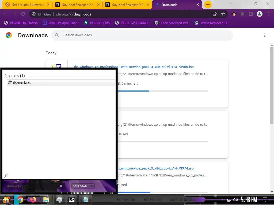Open the notification center icon
Viewport: 274px width, 205px height.
[x=265, y=200]
